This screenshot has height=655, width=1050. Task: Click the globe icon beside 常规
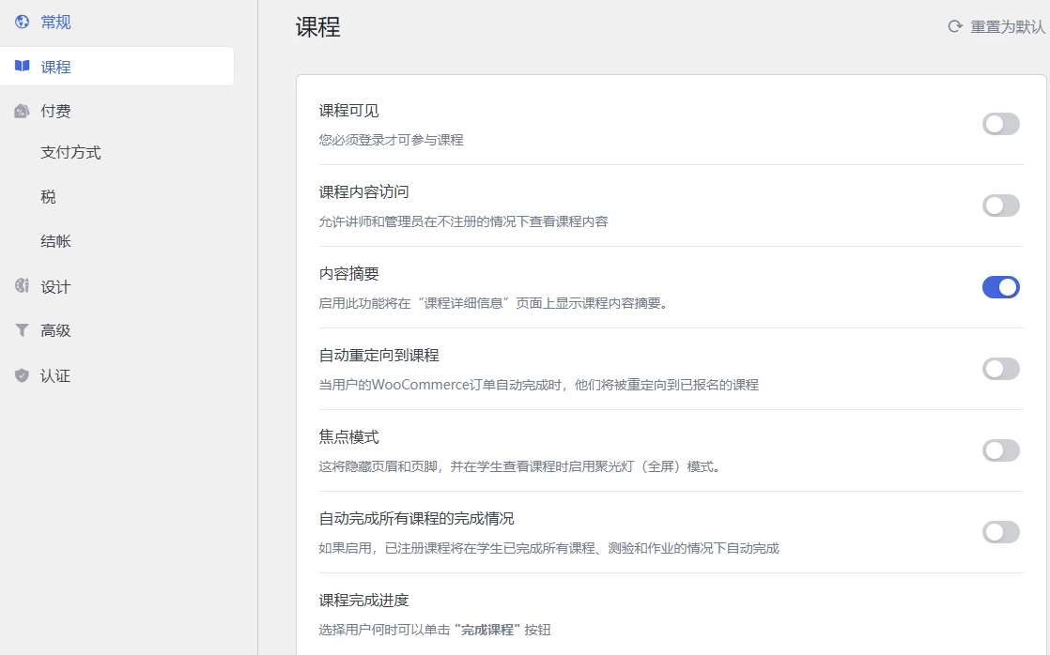pyautogui.click(x=23, y=22)
